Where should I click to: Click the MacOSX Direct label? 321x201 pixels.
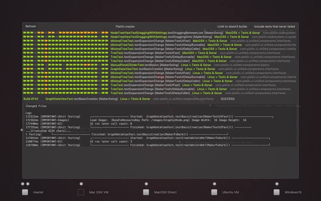(166, 193)
